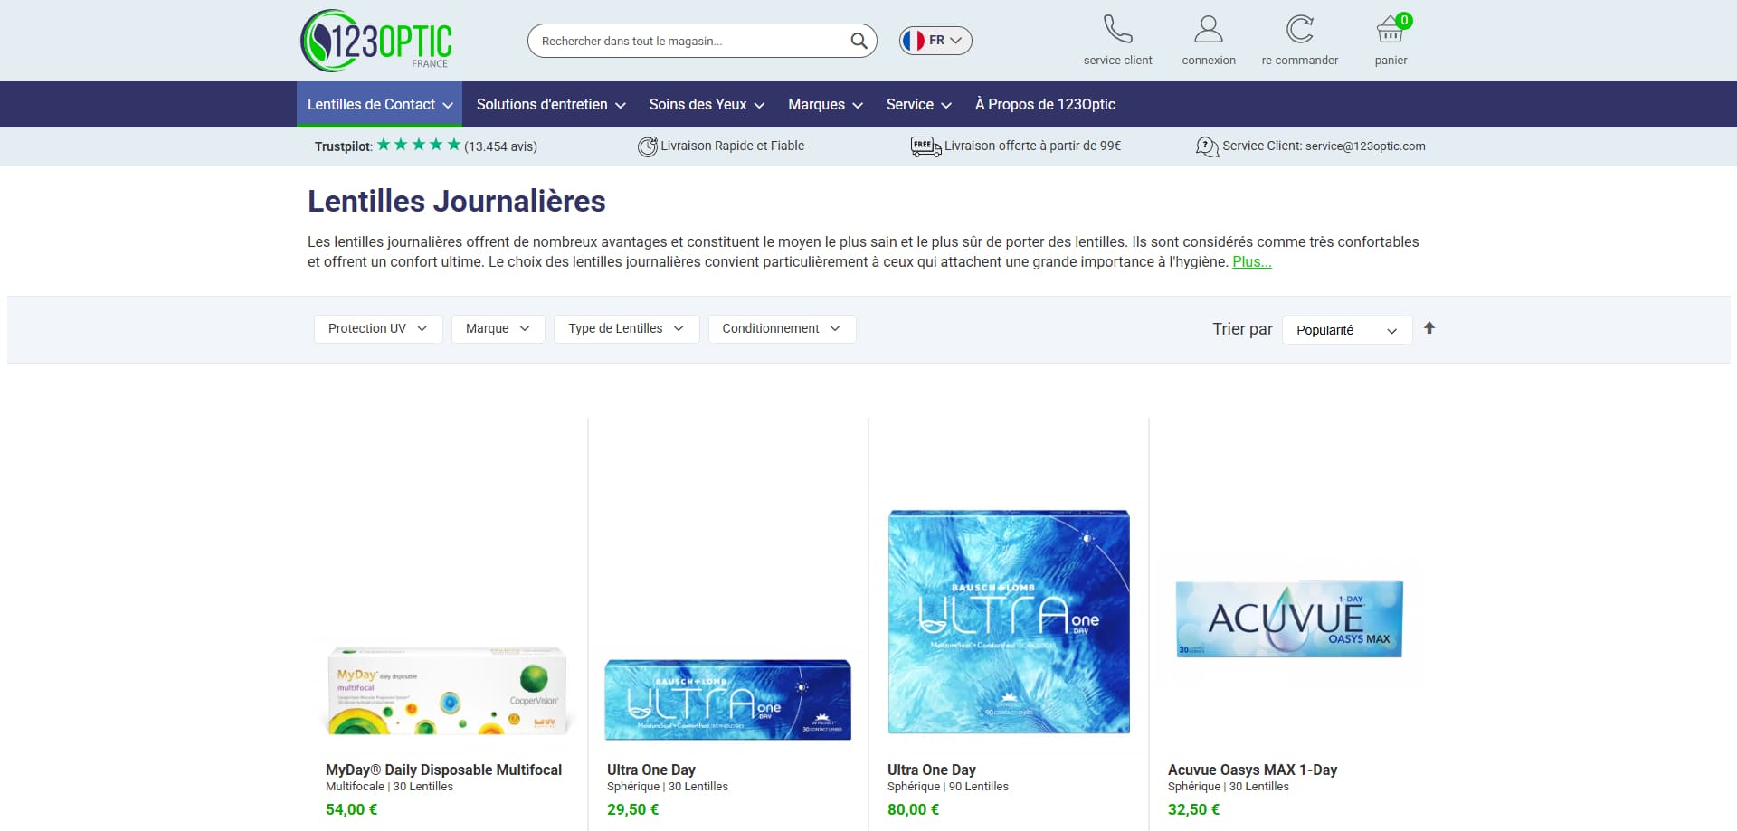Open the Popularité sort dropdown

1347,330
